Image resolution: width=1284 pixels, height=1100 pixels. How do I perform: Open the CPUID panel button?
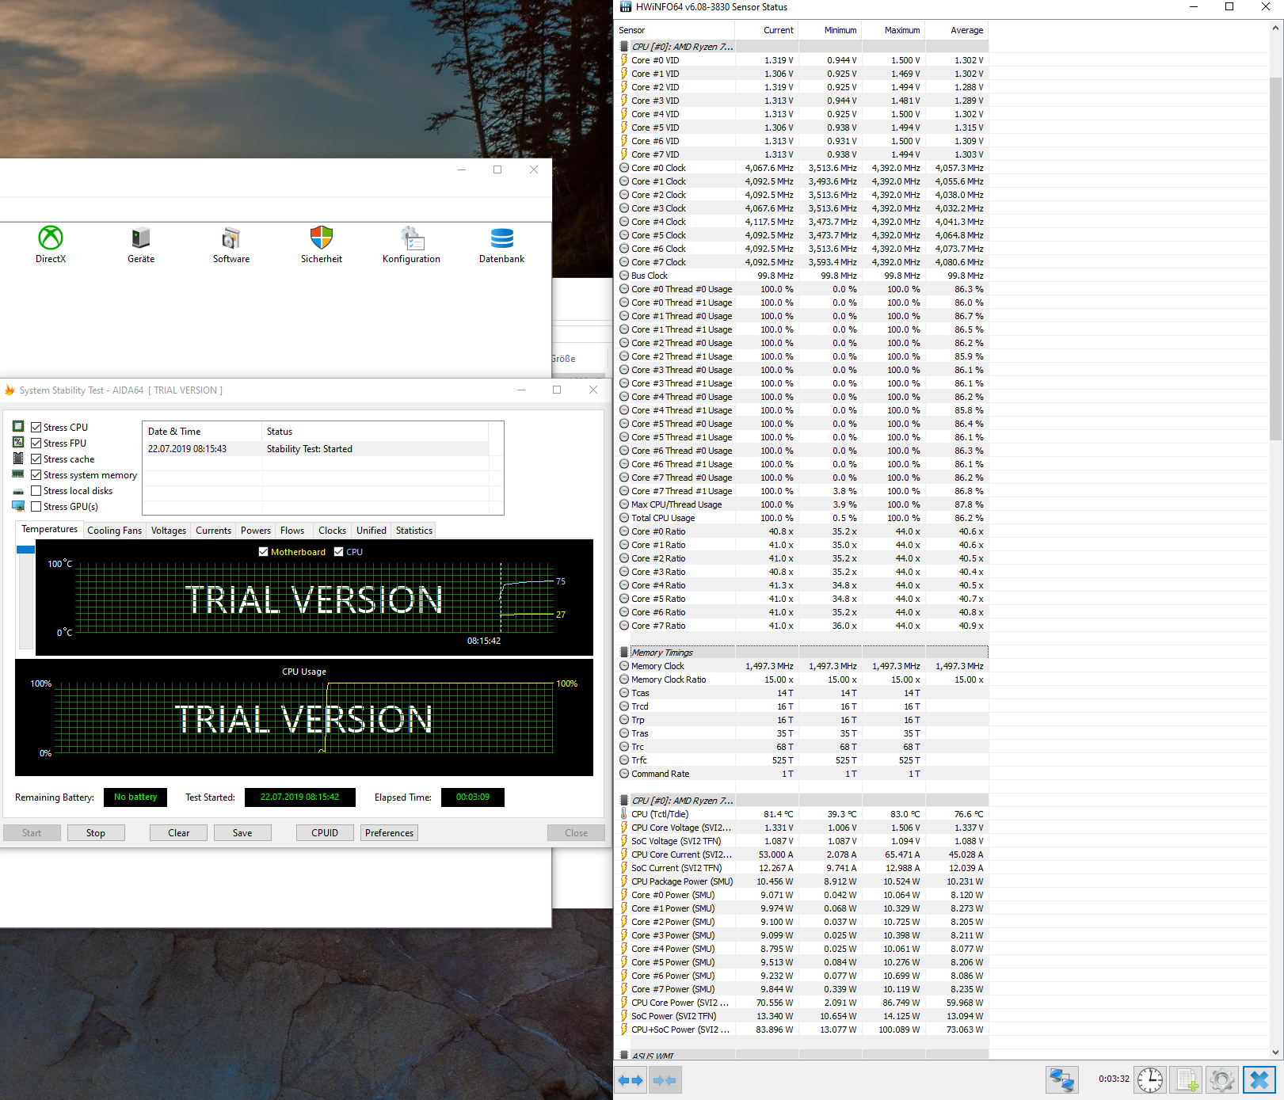[325, 833]
